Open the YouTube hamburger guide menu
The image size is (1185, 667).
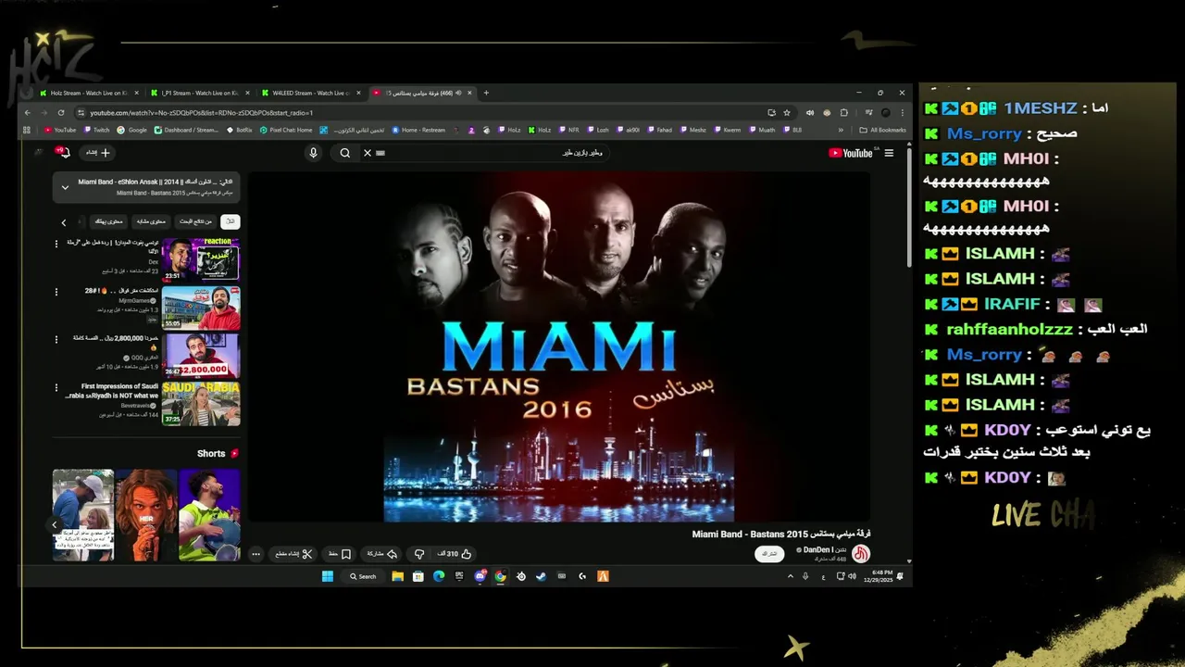tap(889, 153)
